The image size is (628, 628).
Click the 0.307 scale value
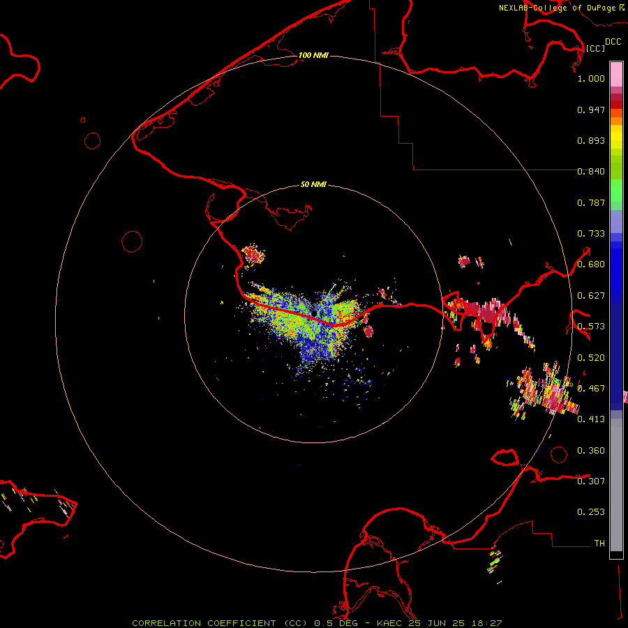(x=591, y=481)
